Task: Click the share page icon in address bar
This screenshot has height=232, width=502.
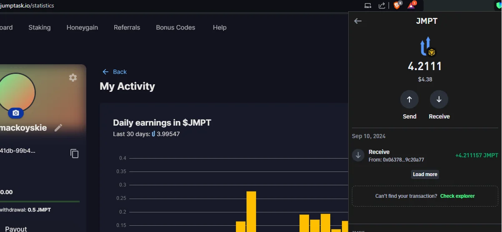Action: (382, 5)
